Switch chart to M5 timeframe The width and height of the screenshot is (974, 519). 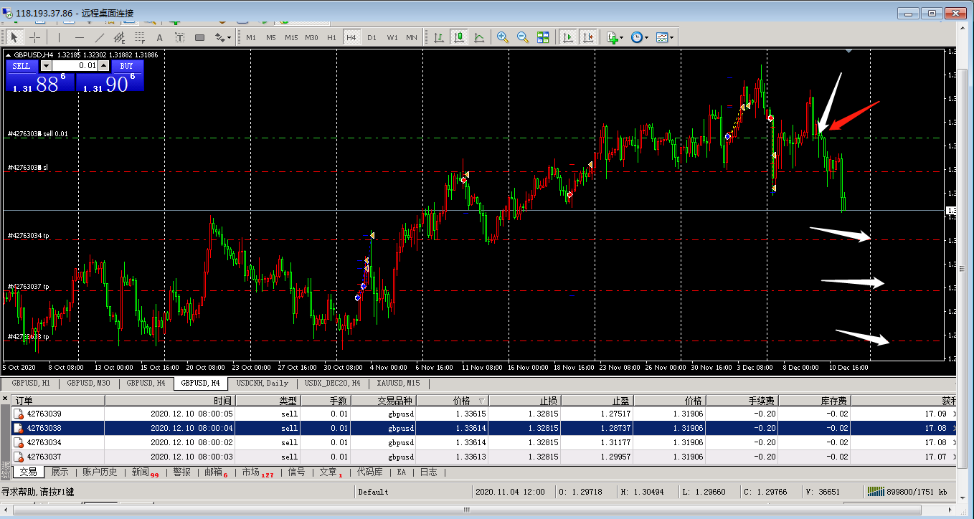tap(271, 37)
